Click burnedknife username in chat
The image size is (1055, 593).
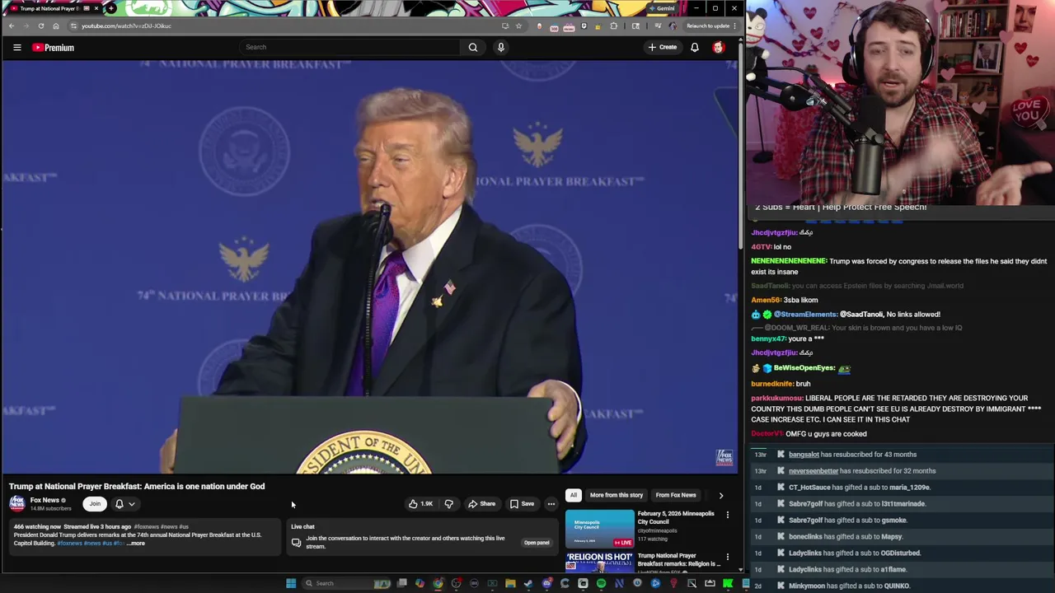(772, 384)
